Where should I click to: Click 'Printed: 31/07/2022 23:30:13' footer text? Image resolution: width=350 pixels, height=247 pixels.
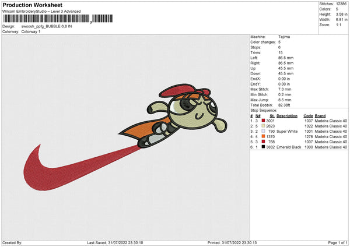coord(232,243)
